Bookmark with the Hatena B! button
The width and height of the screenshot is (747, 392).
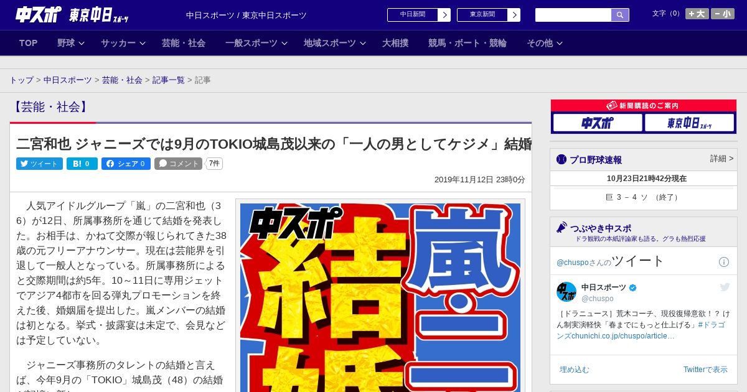82,164
